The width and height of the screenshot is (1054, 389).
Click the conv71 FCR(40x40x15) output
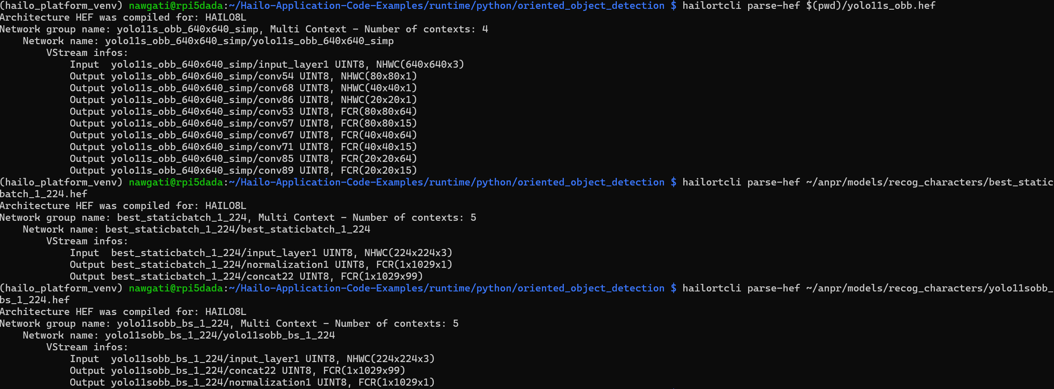click(378, 147)
